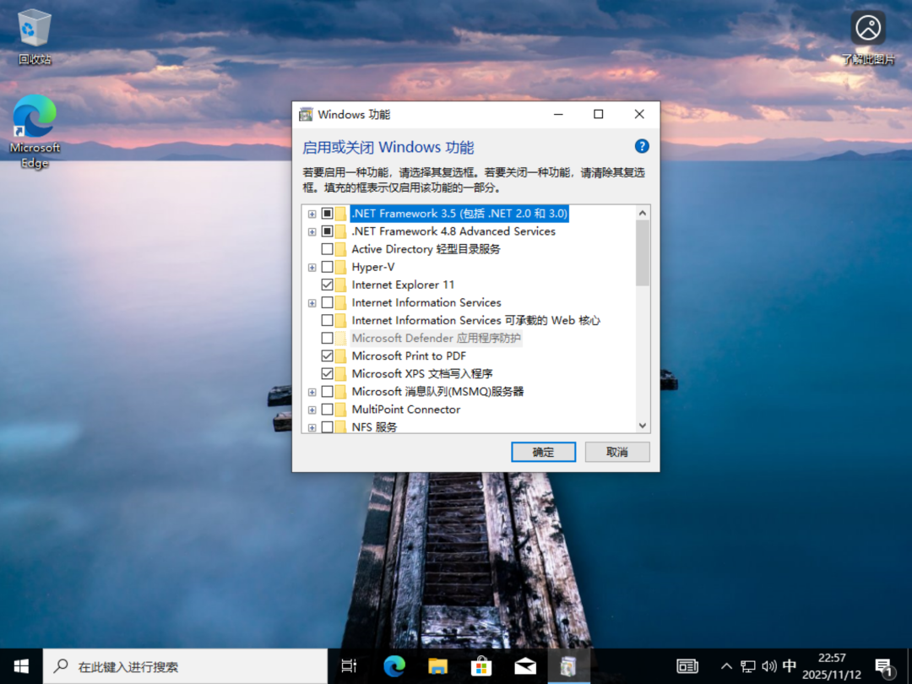912x684 pixels.
Task: Uncheck Internet Explorer 11
Action: (328, 285)
